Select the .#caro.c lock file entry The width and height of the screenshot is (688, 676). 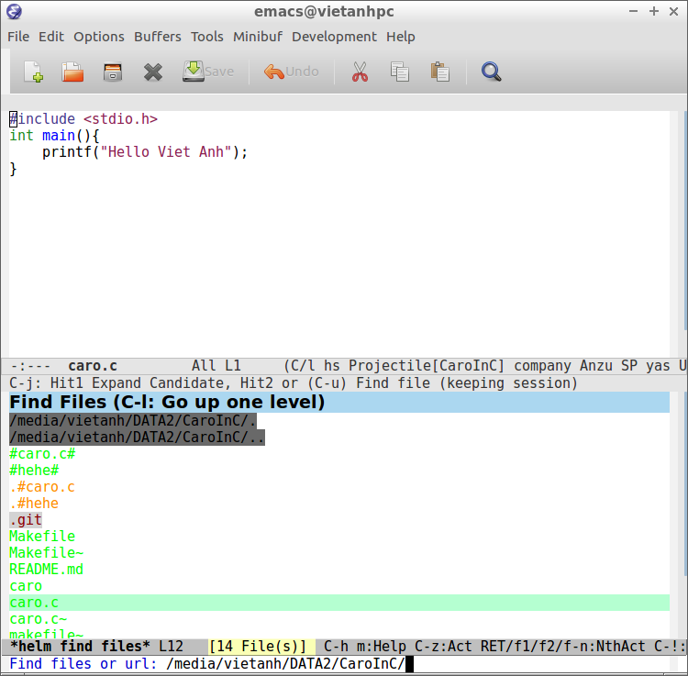click(42, 487)
